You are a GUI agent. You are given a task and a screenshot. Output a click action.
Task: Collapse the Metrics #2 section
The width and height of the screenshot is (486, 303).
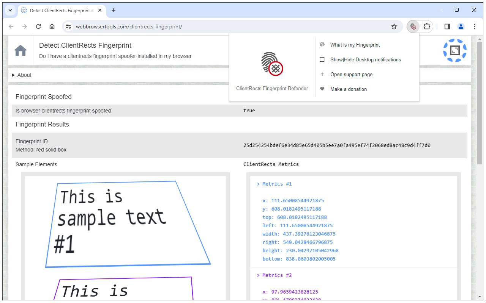point(275,275)
